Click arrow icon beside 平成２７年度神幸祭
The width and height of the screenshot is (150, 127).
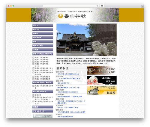pyautogui.click(x=33, y=58)
